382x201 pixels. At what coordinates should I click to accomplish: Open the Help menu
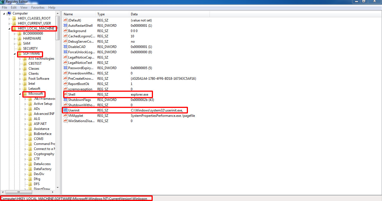pyautogui.click(x=52, y=8)
